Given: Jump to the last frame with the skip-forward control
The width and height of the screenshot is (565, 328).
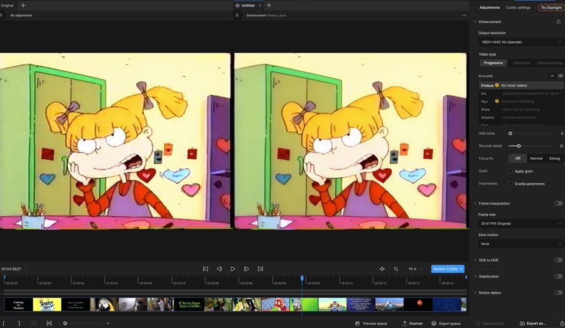Looking at the screenshot, I should point(260,269).
